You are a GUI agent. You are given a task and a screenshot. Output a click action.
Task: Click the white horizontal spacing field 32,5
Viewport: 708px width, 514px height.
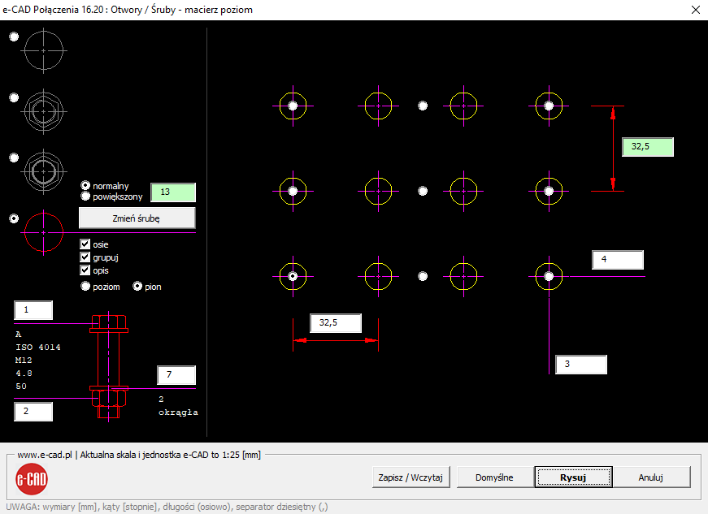pos(336,323)
